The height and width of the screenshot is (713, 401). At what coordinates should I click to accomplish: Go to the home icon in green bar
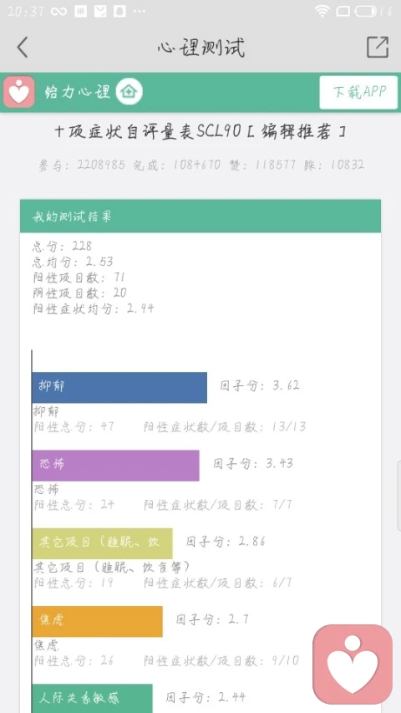tap(129, 91)
